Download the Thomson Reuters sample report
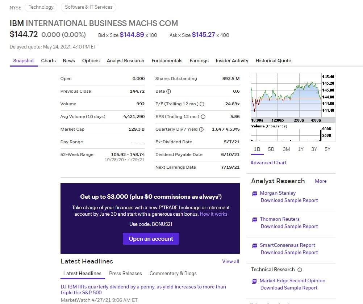 point(289,227)
